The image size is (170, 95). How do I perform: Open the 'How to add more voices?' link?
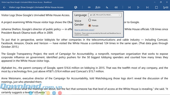pyautogui.click(x=84, y=30)
